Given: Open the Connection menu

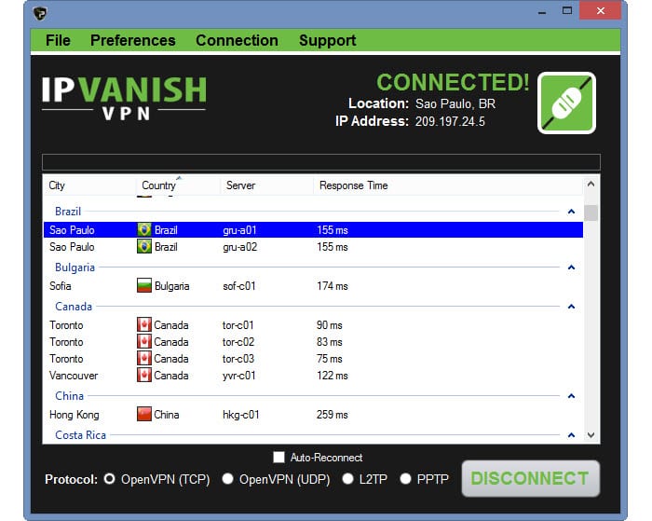Looking at the screenshot, I should point(237,40).
